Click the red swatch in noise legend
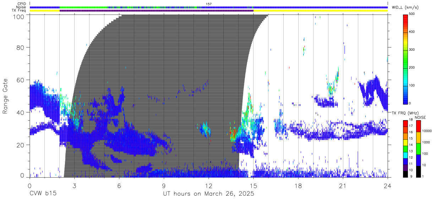436x201 pixels. coord(418,126)
